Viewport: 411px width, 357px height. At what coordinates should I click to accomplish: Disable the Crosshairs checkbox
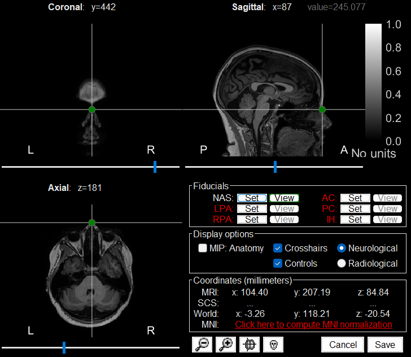[x=278, y=248]
